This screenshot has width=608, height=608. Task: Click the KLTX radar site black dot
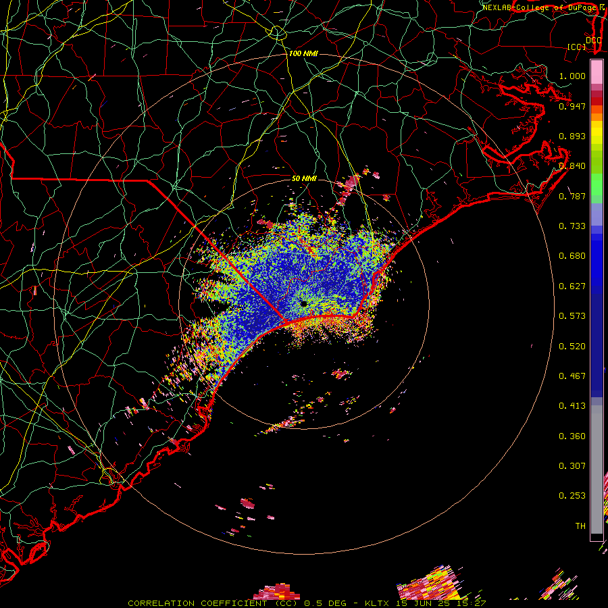303,304
